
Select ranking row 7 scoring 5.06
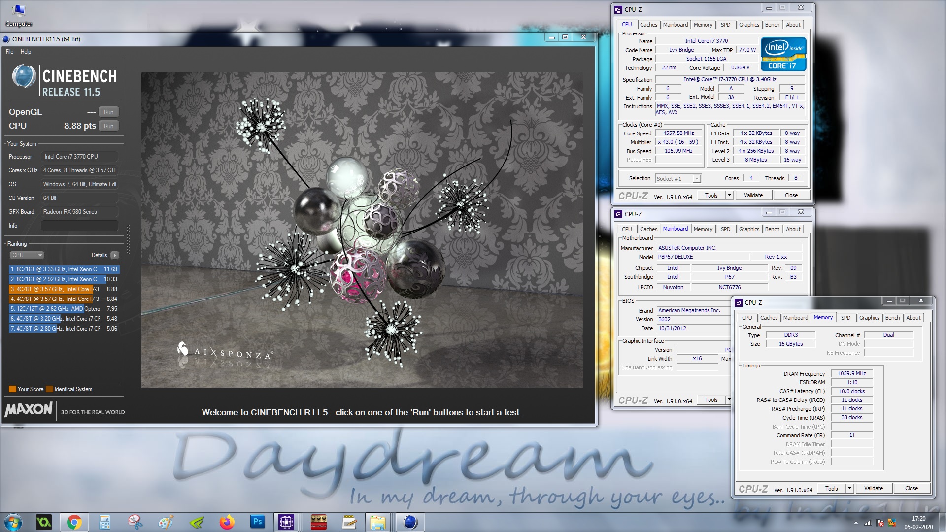tap(64, 329)
